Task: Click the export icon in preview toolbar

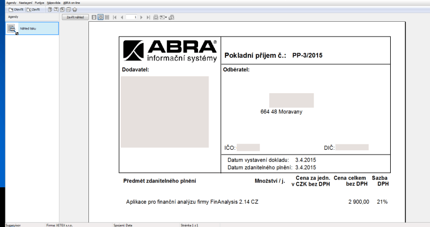Action: coord(162,17)
